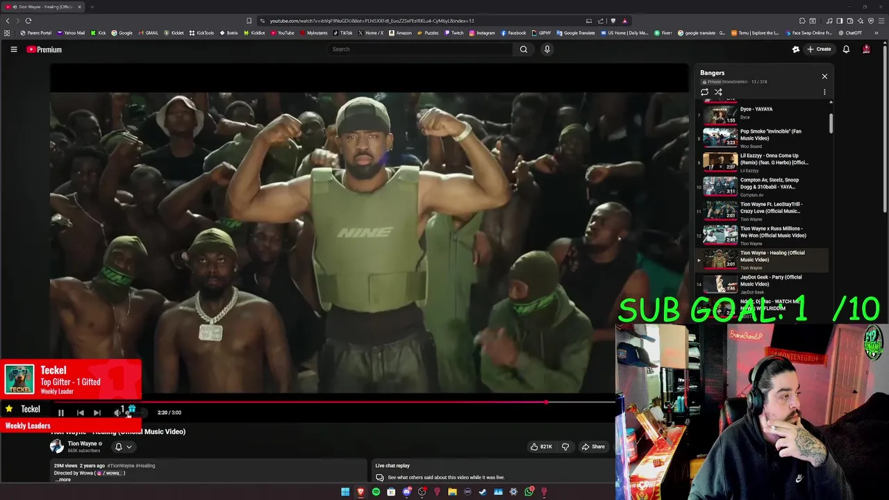Open the YouTube guide hamburger menu

13,49
